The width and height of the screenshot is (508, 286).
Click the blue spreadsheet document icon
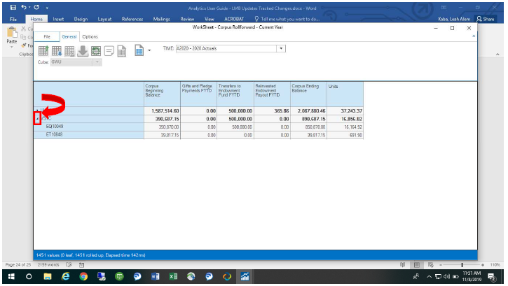pyautogui.click(x=139, y=50)
